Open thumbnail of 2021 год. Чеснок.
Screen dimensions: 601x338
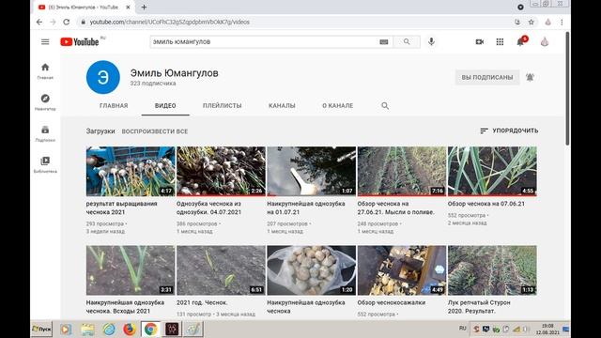221,270
